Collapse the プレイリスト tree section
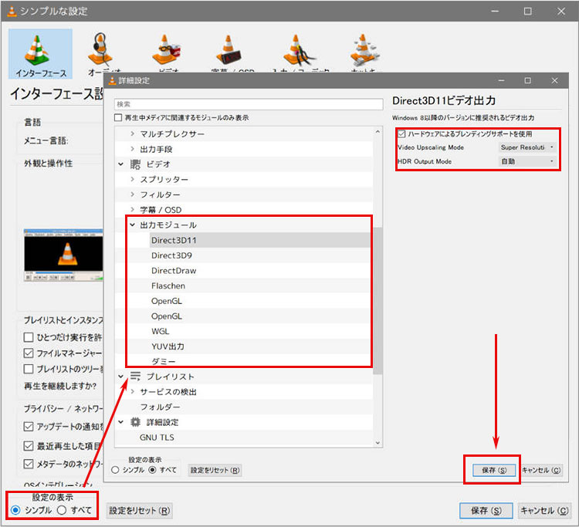 tap(120, 377)
